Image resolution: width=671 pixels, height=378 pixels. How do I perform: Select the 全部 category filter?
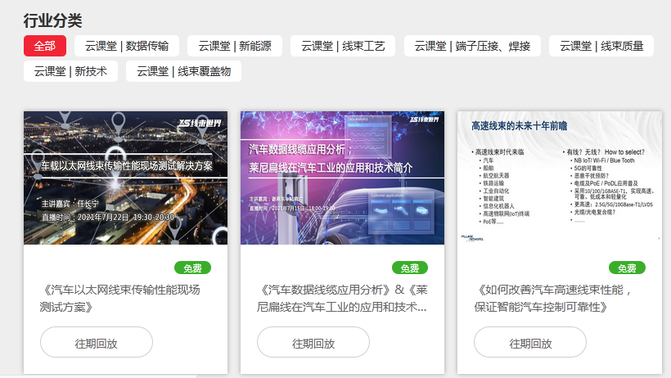pyautogui.click(x=45, y=46)
